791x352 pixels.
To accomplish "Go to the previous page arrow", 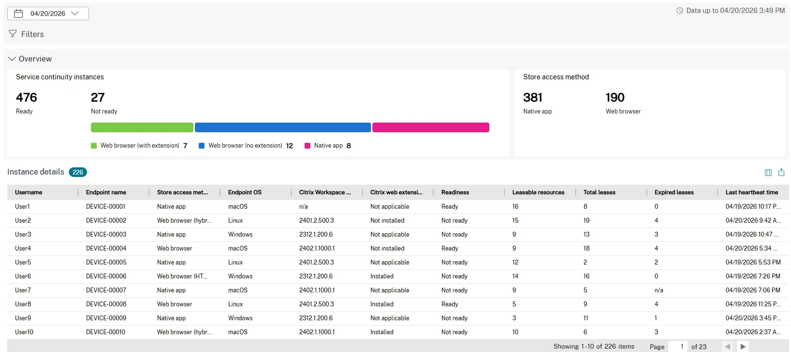I will click(727, 346).
